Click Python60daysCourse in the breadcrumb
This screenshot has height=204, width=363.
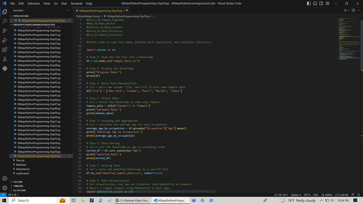(x=88, y=16)
